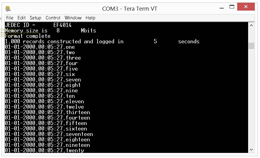Maximize the Tera Term window
260x158 pixels.
click(x=232, y=7)
